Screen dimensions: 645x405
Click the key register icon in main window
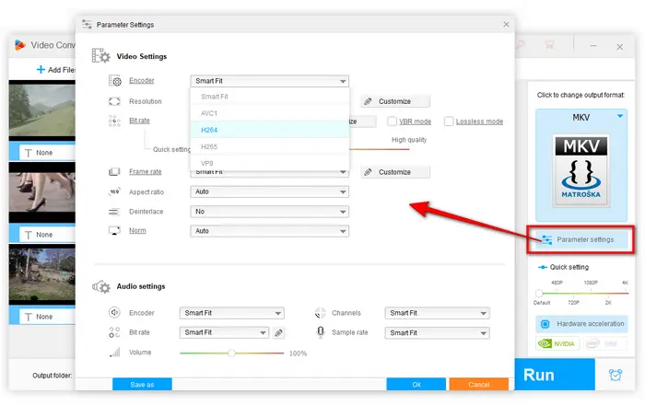[521, 44]
